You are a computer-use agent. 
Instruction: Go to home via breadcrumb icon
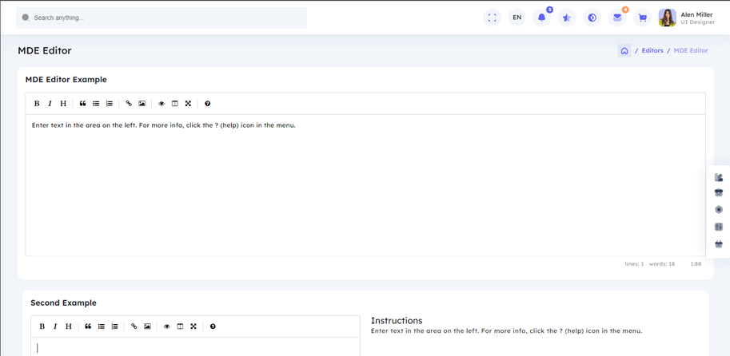click(624, 50)
